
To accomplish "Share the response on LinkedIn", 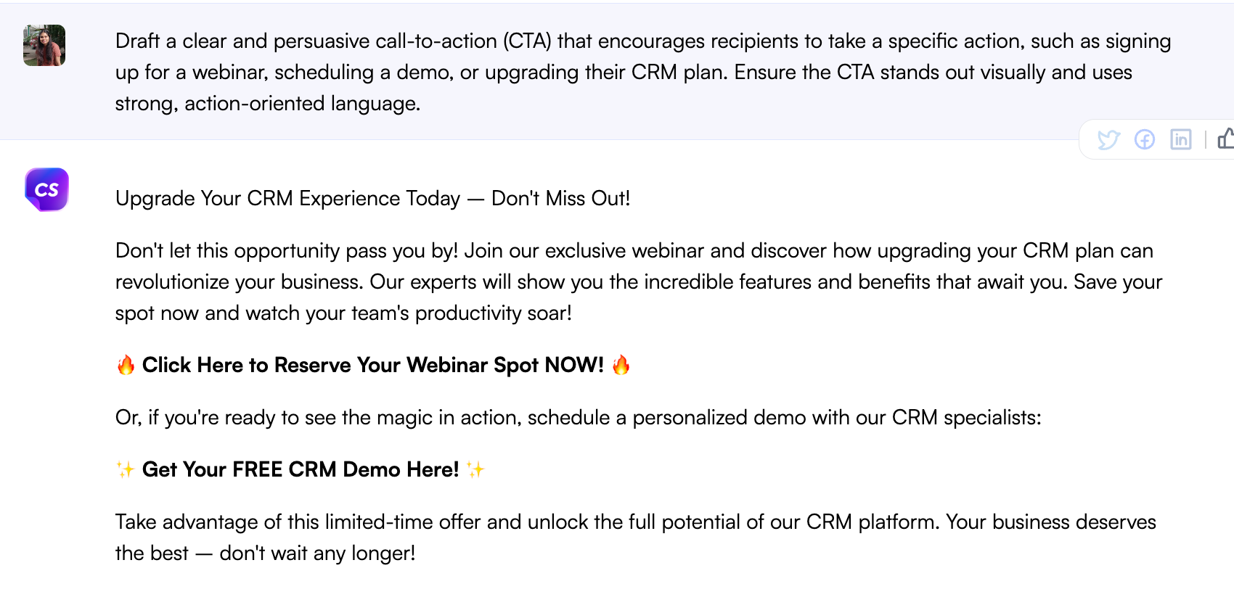I will tap(1181, 139).
